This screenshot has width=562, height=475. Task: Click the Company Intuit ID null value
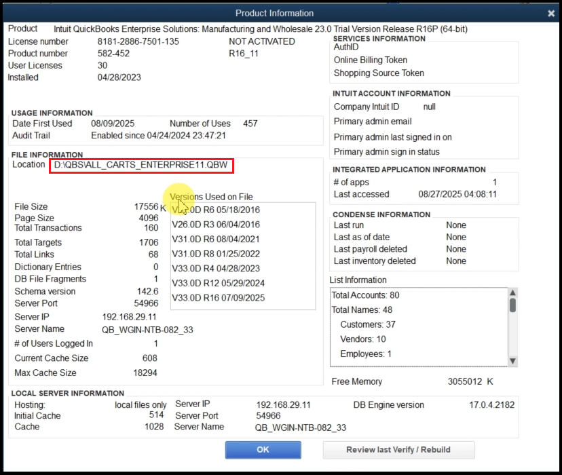[x=429, y=107]
